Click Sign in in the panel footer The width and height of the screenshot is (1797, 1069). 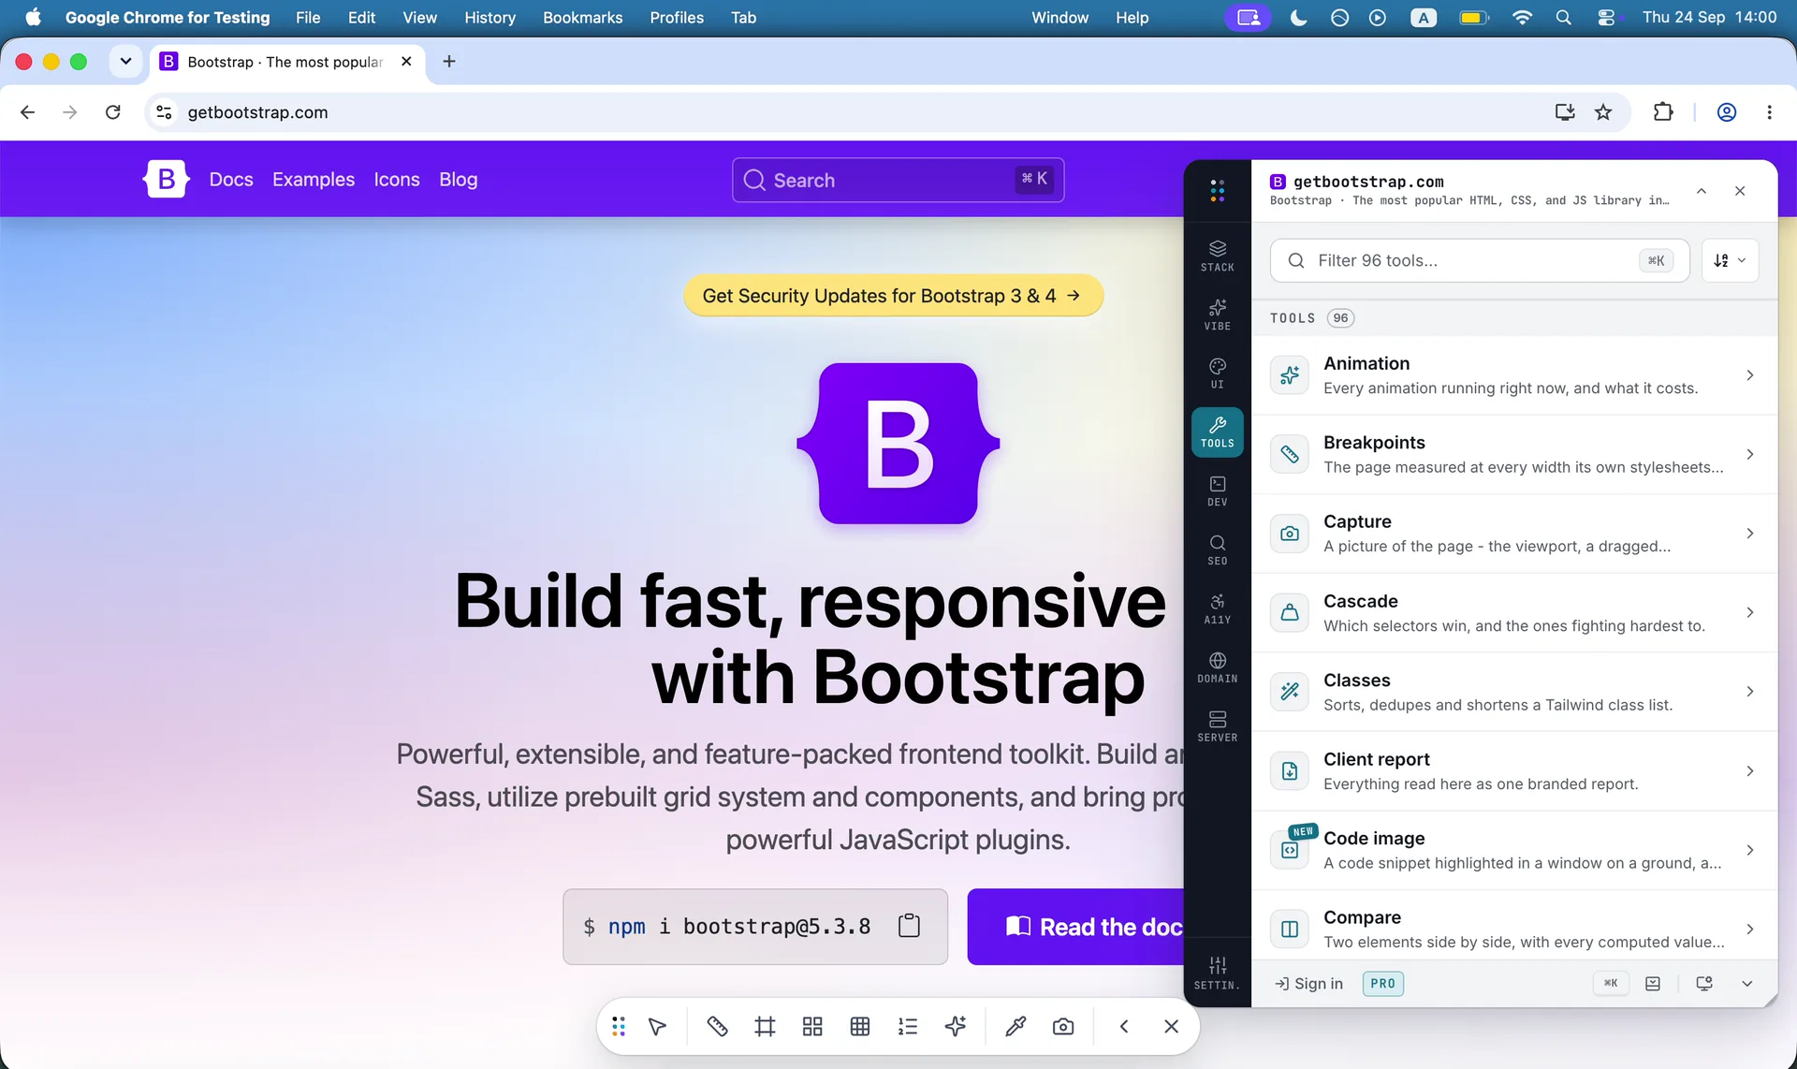(1308, 983)
